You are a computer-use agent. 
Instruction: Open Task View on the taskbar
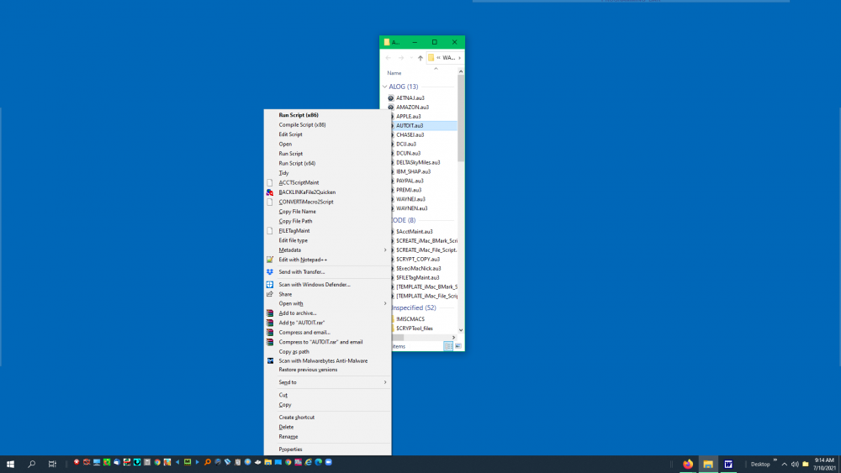[52, 464]
